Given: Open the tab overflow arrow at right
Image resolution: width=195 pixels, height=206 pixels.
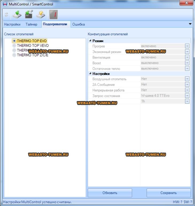Looking at the screenshot, I should [190, 24].
